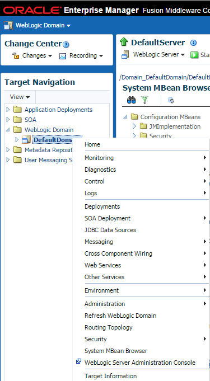The image size is (210, 381).
Task: Click the Change Center help icon
Action: [x=66, y=45]
